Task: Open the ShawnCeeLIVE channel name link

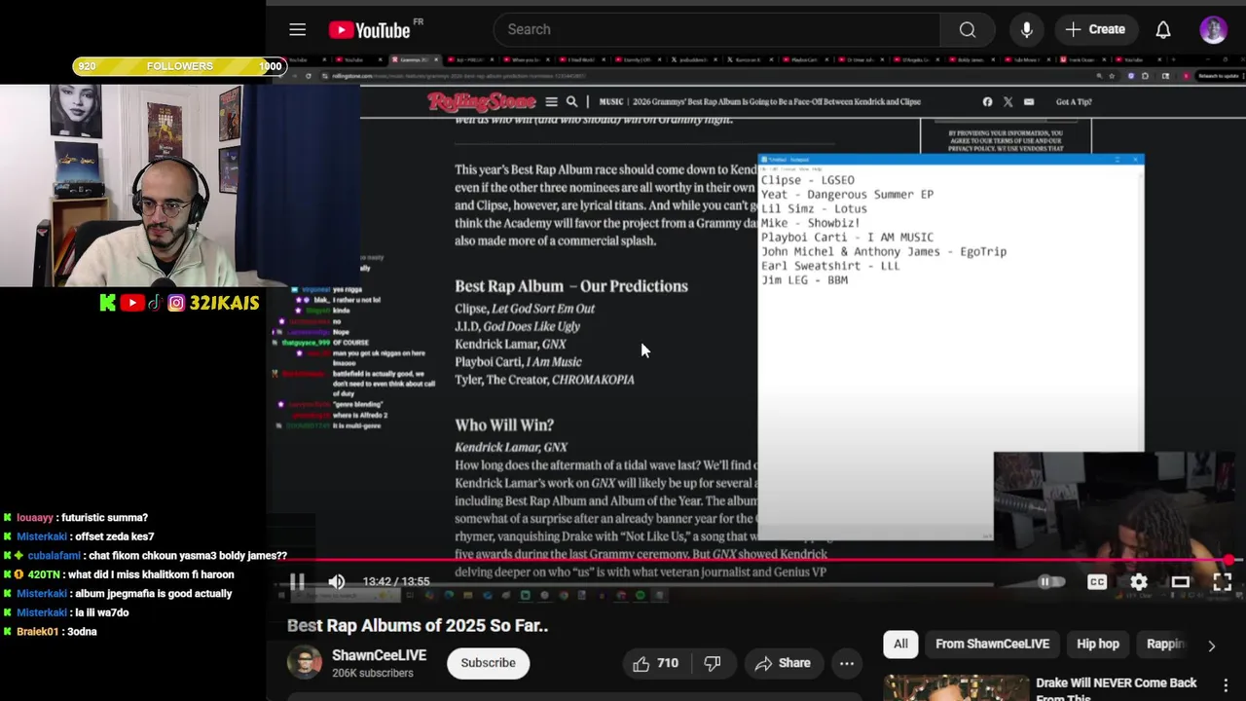Action: click(379, 655)
